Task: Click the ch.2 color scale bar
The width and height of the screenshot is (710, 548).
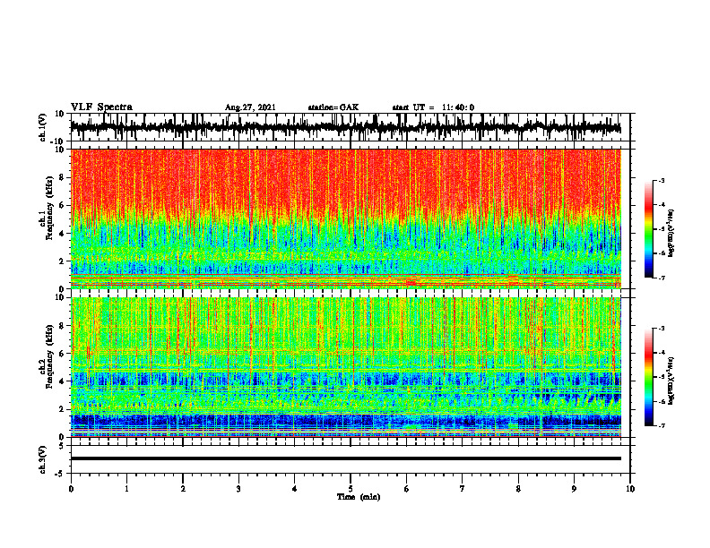Action: coord(648,377)
